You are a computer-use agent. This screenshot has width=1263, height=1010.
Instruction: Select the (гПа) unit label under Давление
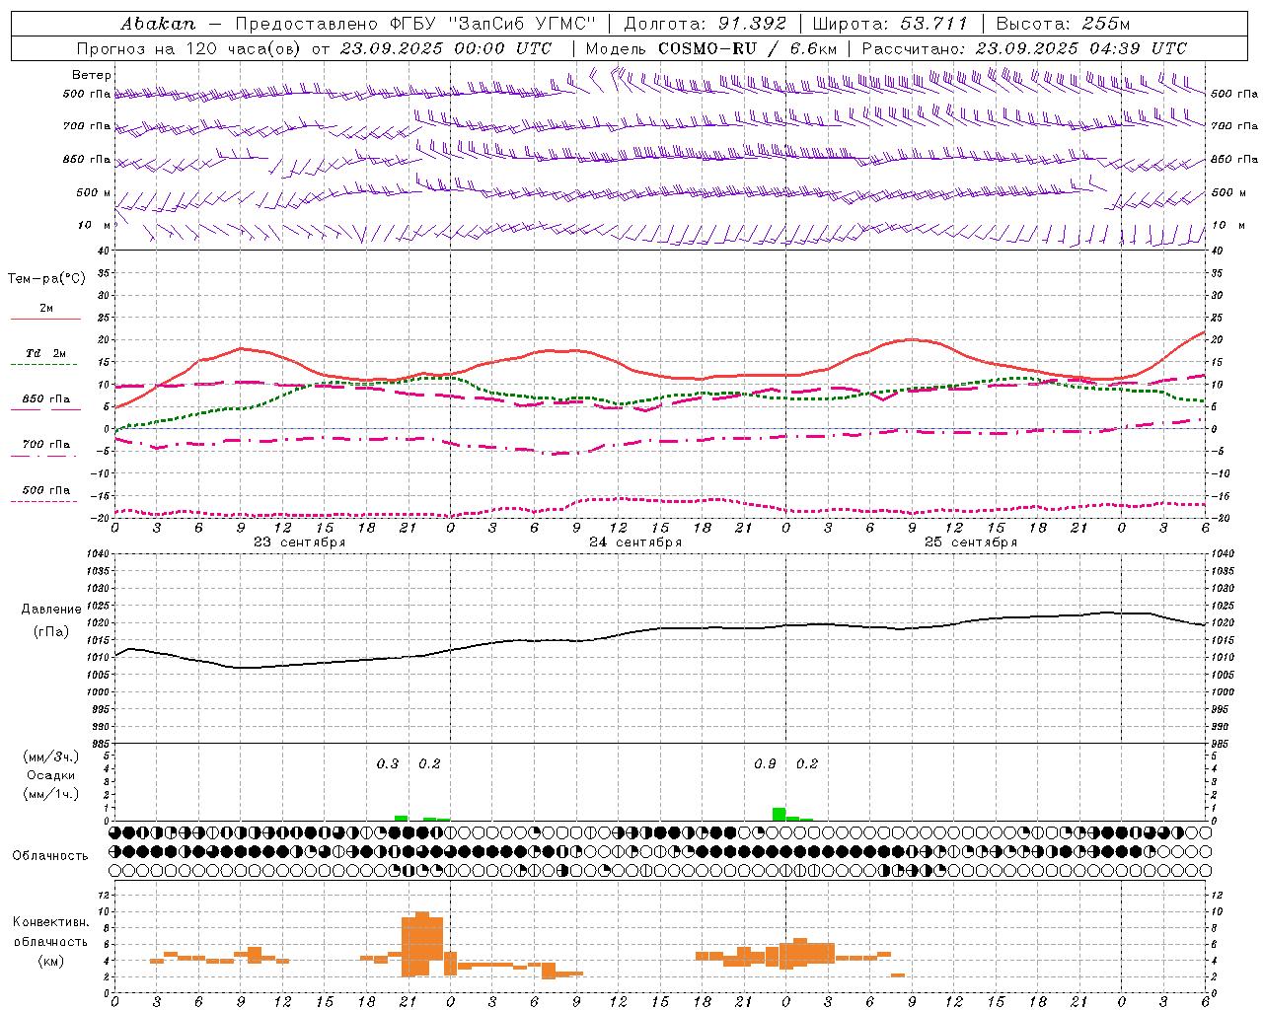tap(51, 632)
